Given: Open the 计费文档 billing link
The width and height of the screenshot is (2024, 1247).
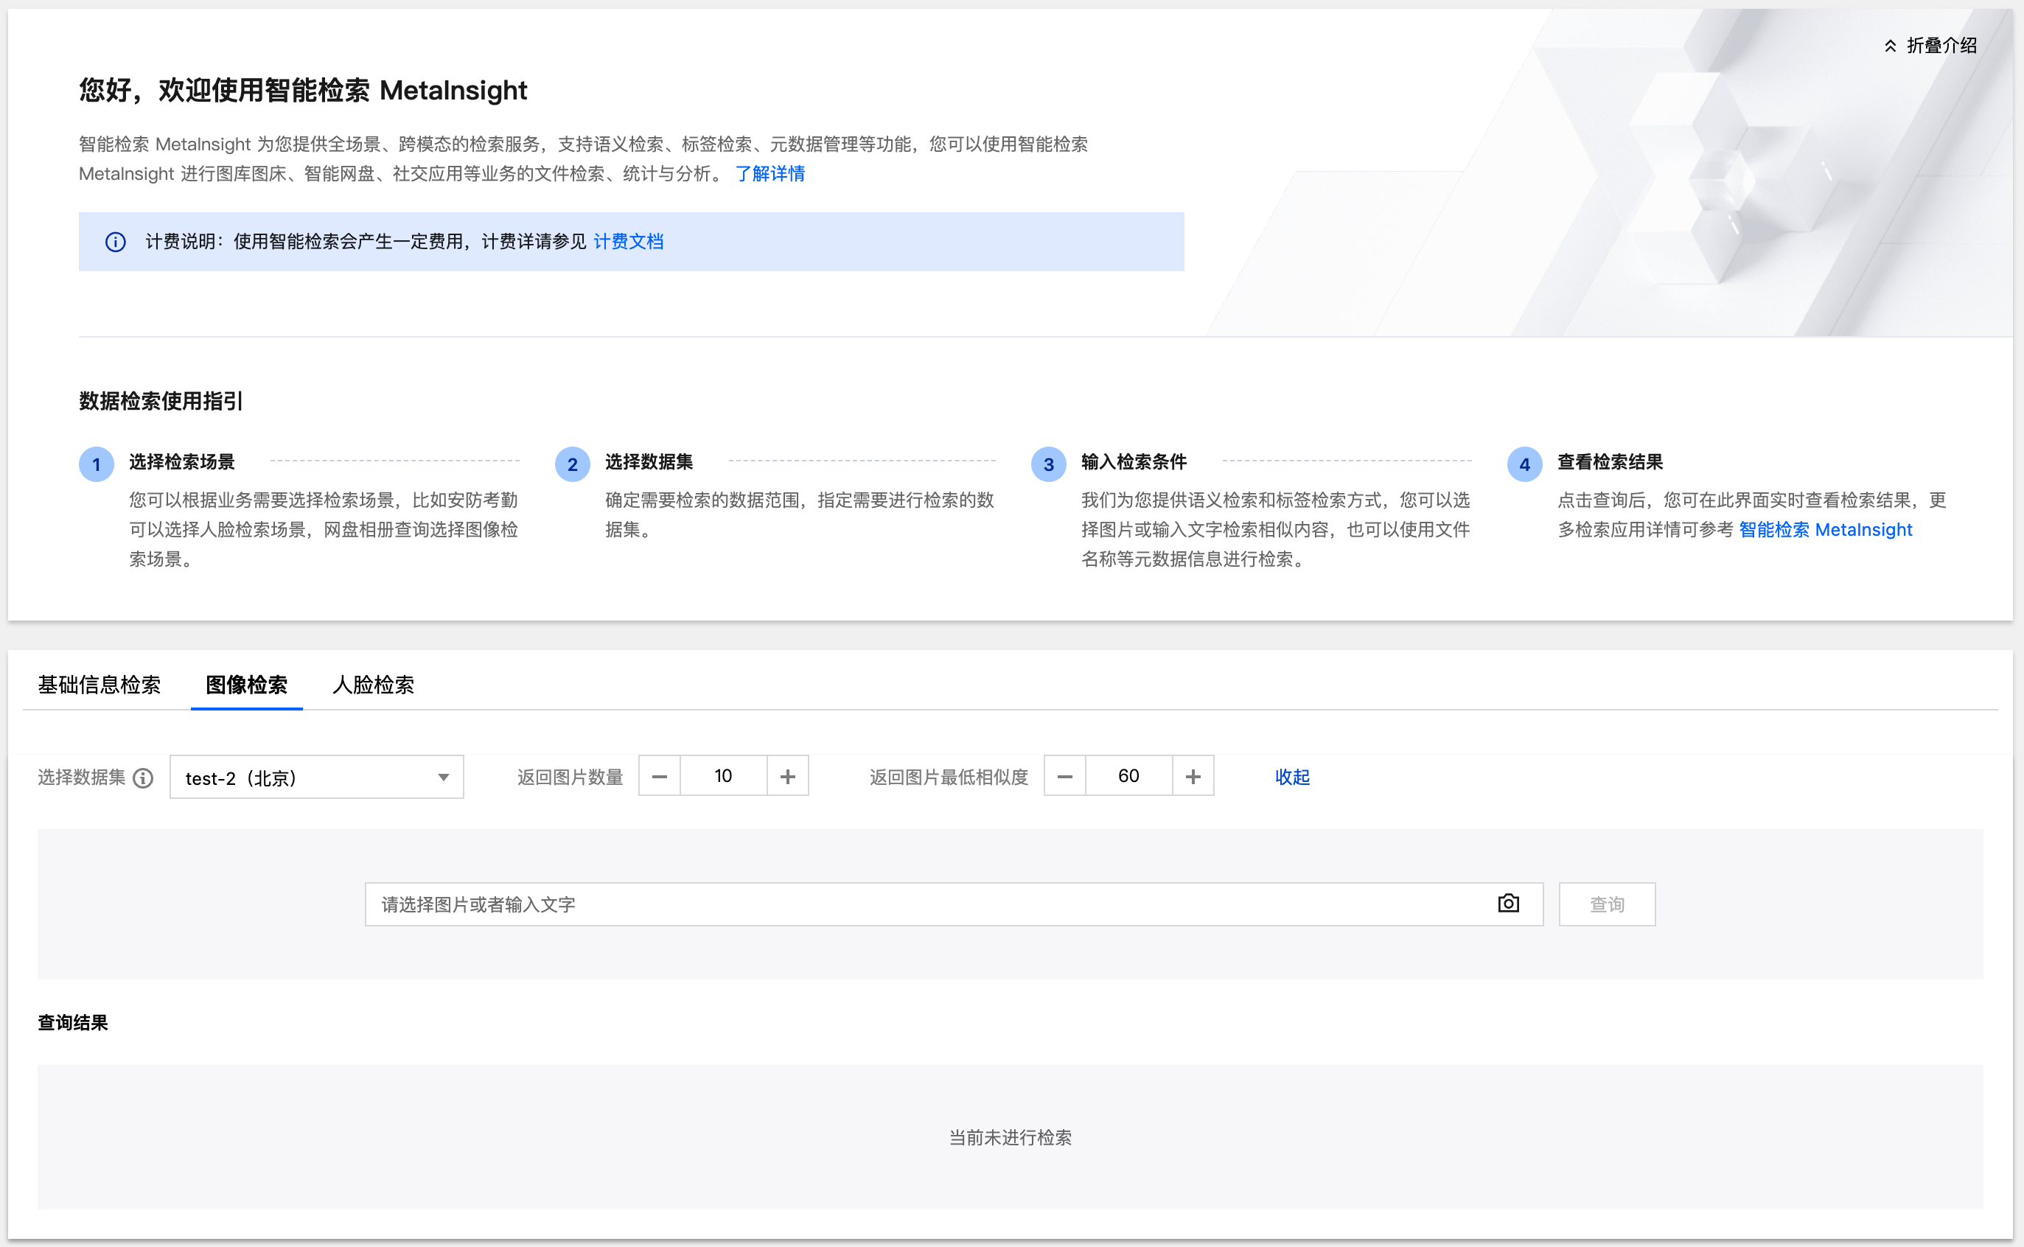Looking at the screenshot, I should [629, 242].
